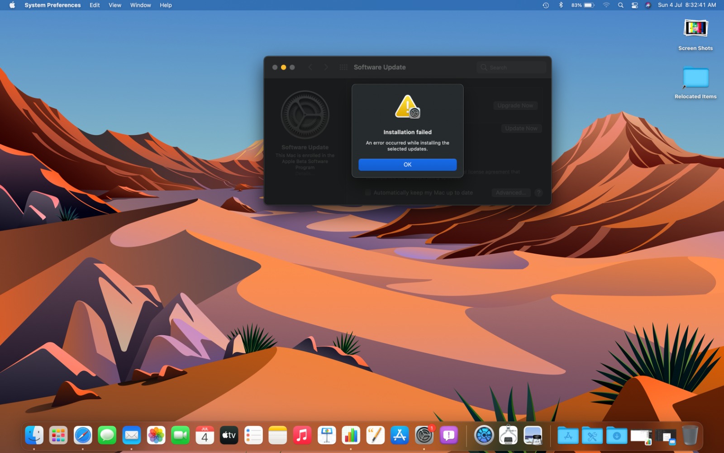
Task: Open the Photos app in Dock
Action: [x=156, y=435]
